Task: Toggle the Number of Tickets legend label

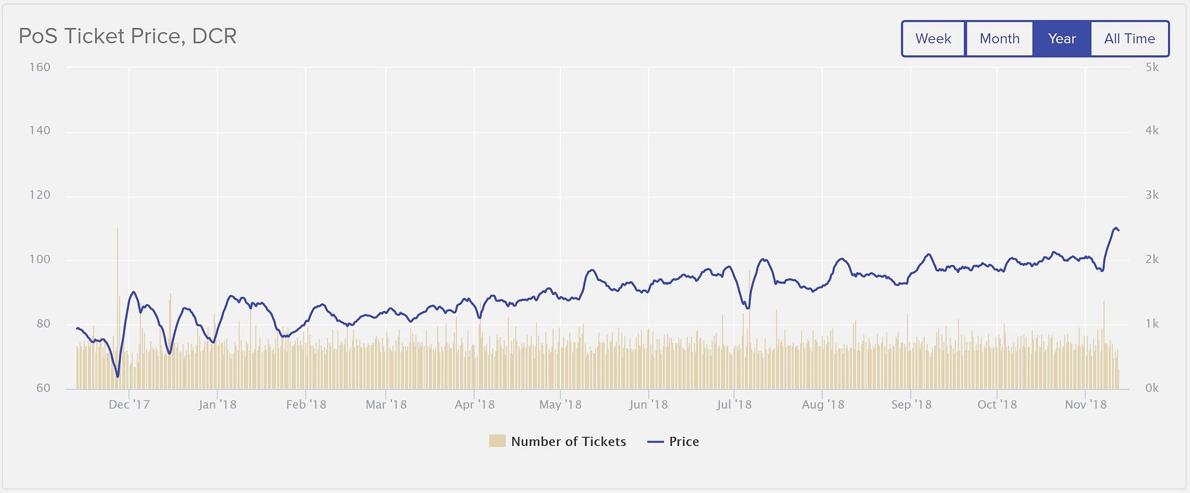Action: [x=568, y=441]
